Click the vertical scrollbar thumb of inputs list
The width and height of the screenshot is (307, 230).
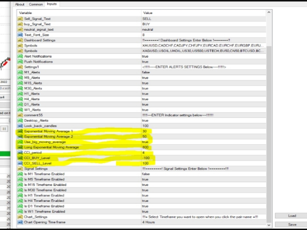coord(269,134)
